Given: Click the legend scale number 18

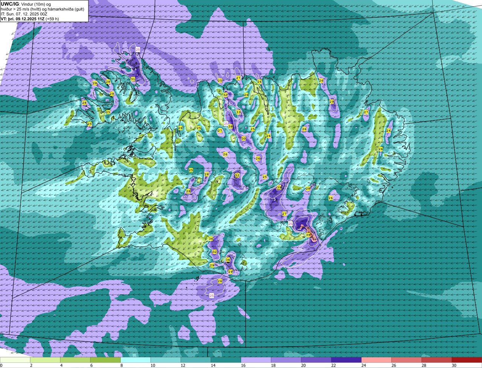Looking at the screenshot, I should pos(273,365).
